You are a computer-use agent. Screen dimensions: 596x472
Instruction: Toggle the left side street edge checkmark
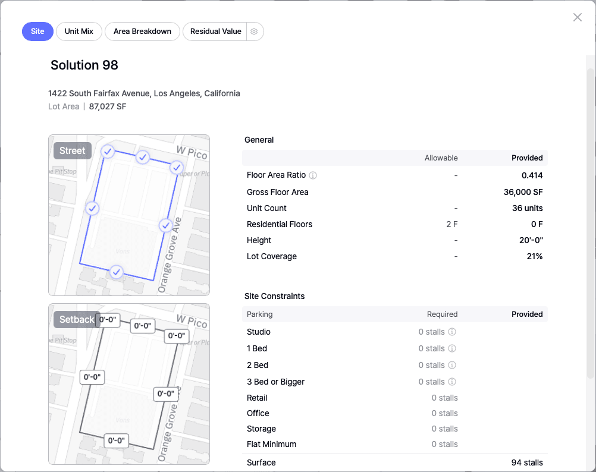pyautogui.click(x=92, y=208)
